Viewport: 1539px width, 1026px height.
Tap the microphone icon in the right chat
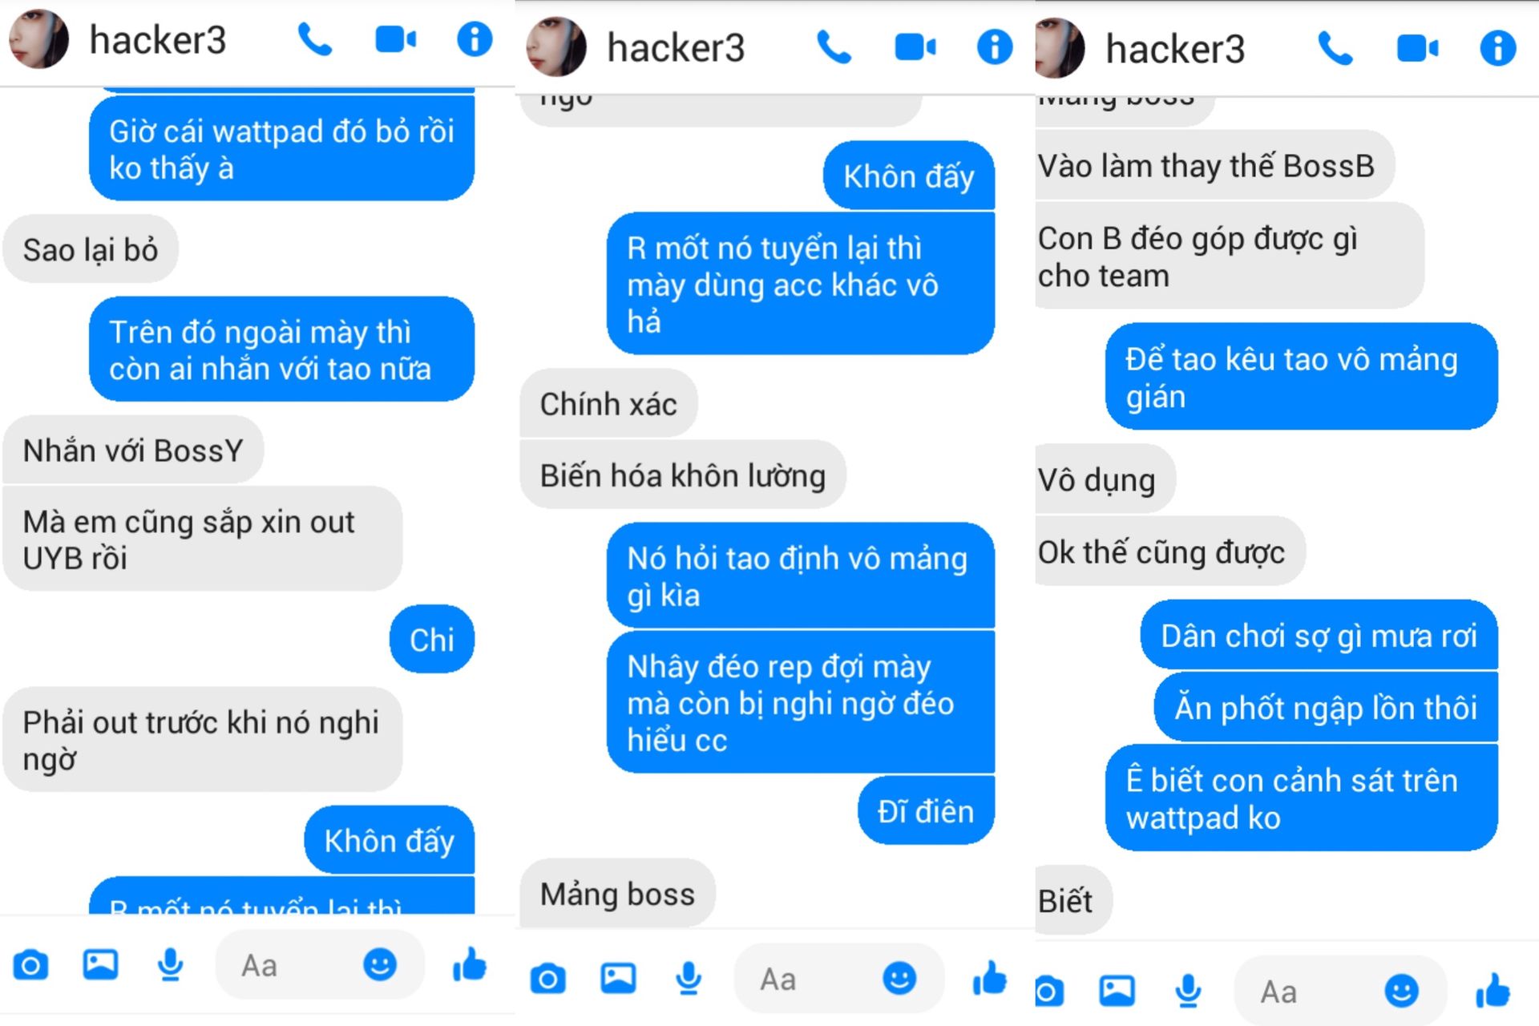[x=1188, y=992]
